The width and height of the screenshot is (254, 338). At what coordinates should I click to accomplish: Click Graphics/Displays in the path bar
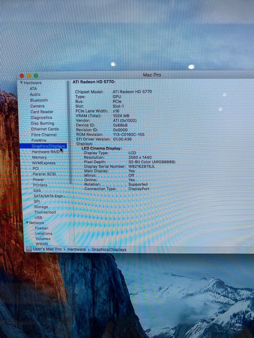pyautogui.click(x=109, y=250)
